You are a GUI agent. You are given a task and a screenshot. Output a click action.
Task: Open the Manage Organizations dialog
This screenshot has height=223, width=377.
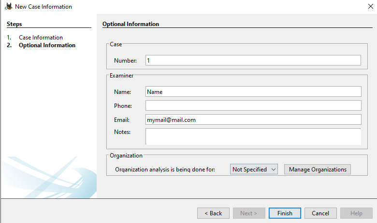318,169
